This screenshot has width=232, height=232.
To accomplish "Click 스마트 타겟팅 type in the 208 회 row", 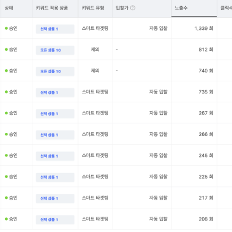I will pos(95,219).
